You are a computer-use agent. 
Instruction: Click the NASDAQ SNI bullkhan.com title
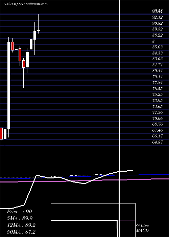25,4
